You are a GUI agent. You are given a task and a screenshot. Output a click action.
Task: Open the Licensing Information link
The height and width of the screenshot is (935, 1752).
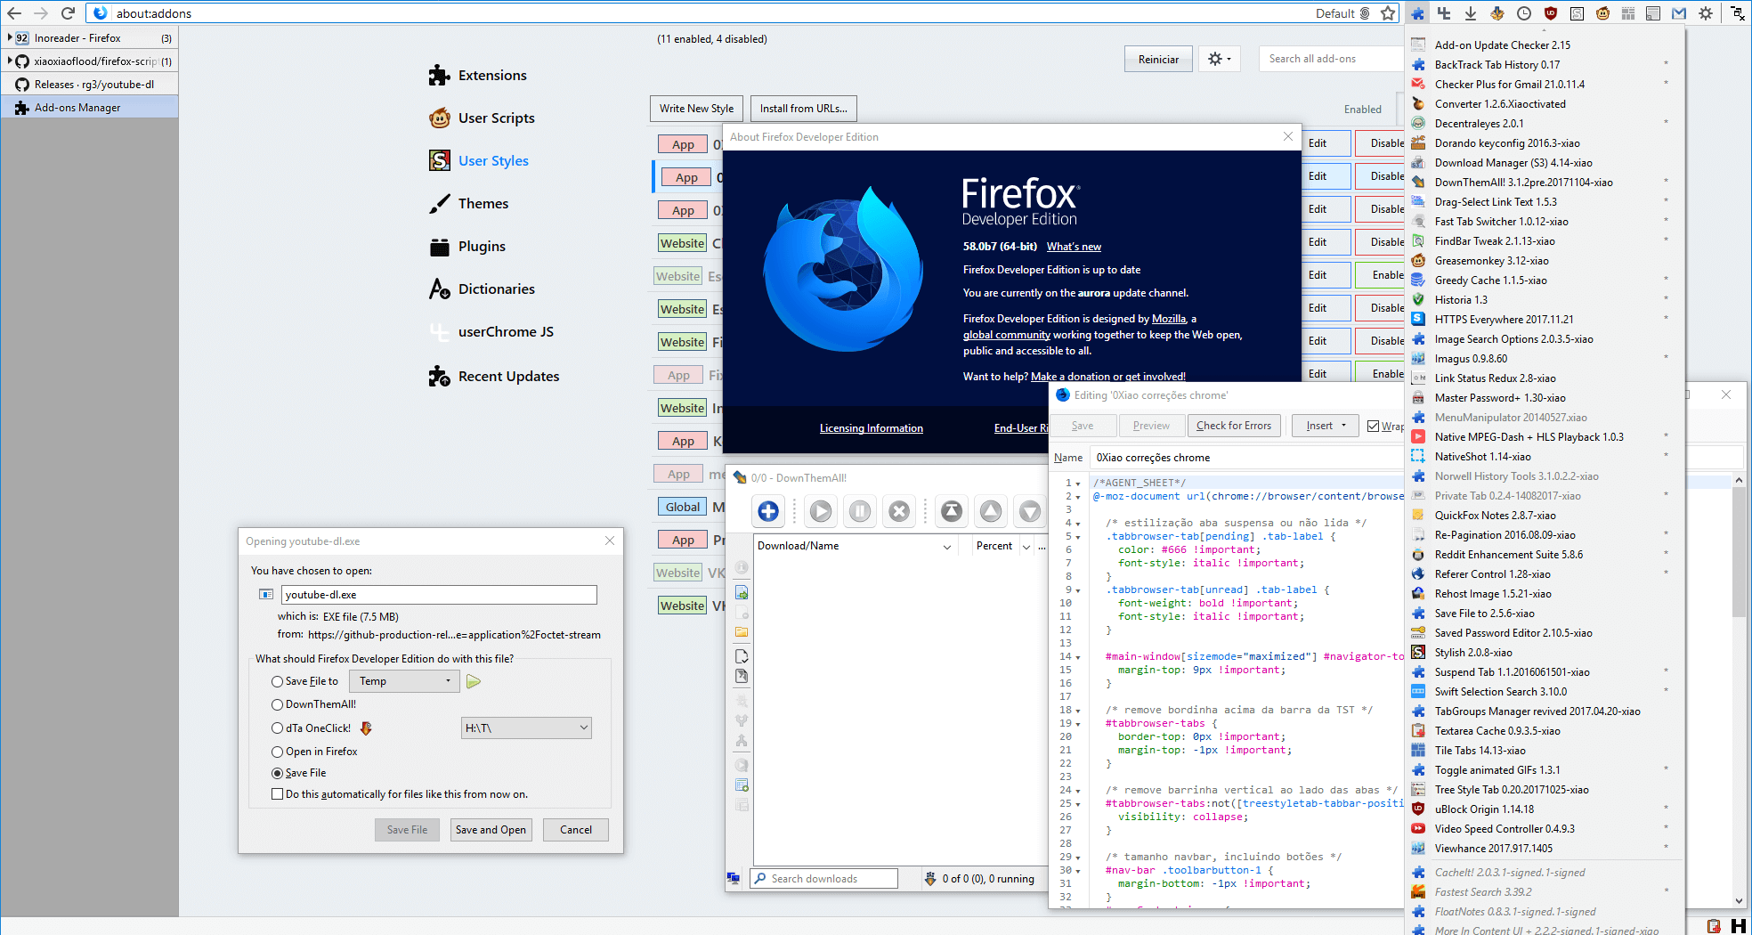(x=871, y=428)
